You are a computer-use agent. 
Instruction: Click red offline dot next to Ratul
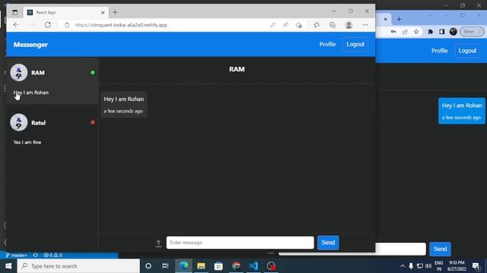(93, 122)
